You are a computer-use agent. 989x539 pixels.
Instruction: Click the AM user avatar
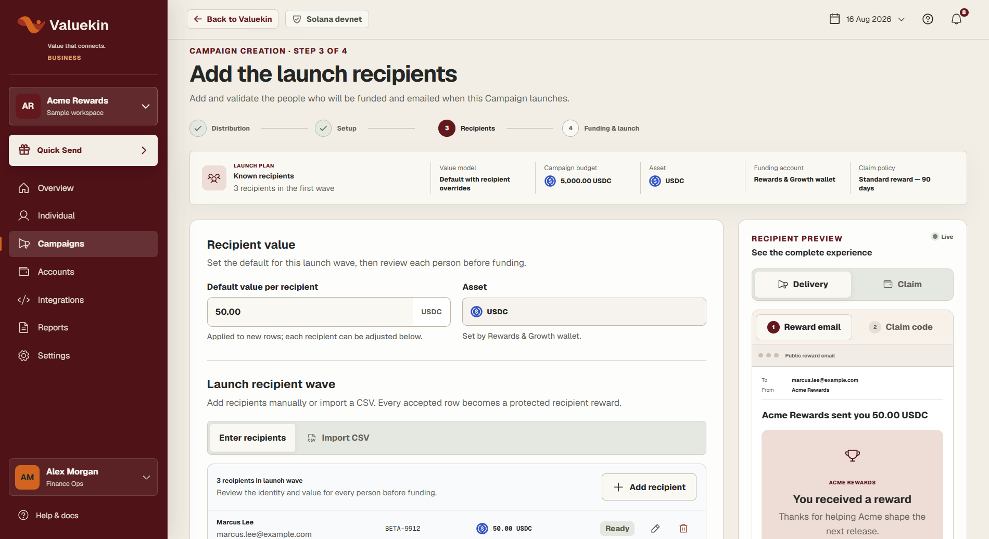pos(28,477)
